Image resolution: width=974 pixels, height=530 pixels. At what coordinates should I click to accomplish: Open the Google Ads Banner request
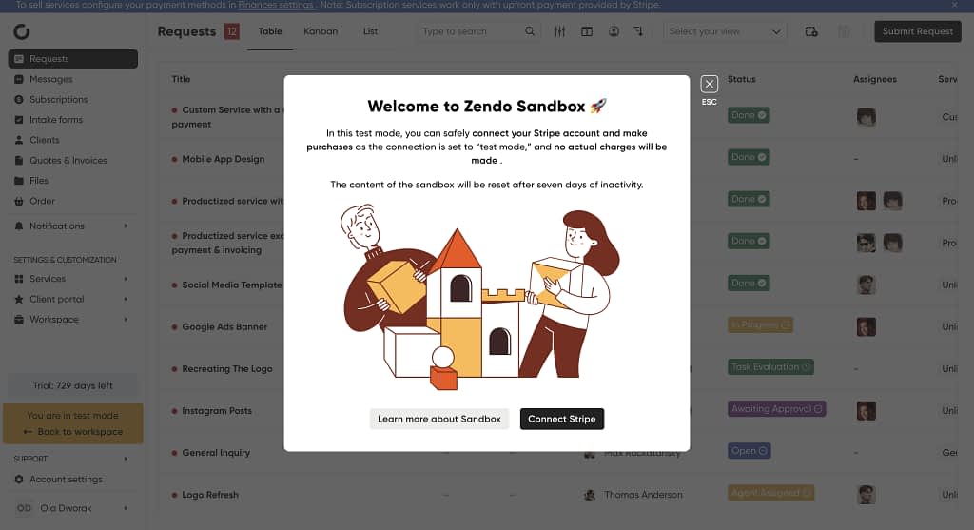[224, 326]
